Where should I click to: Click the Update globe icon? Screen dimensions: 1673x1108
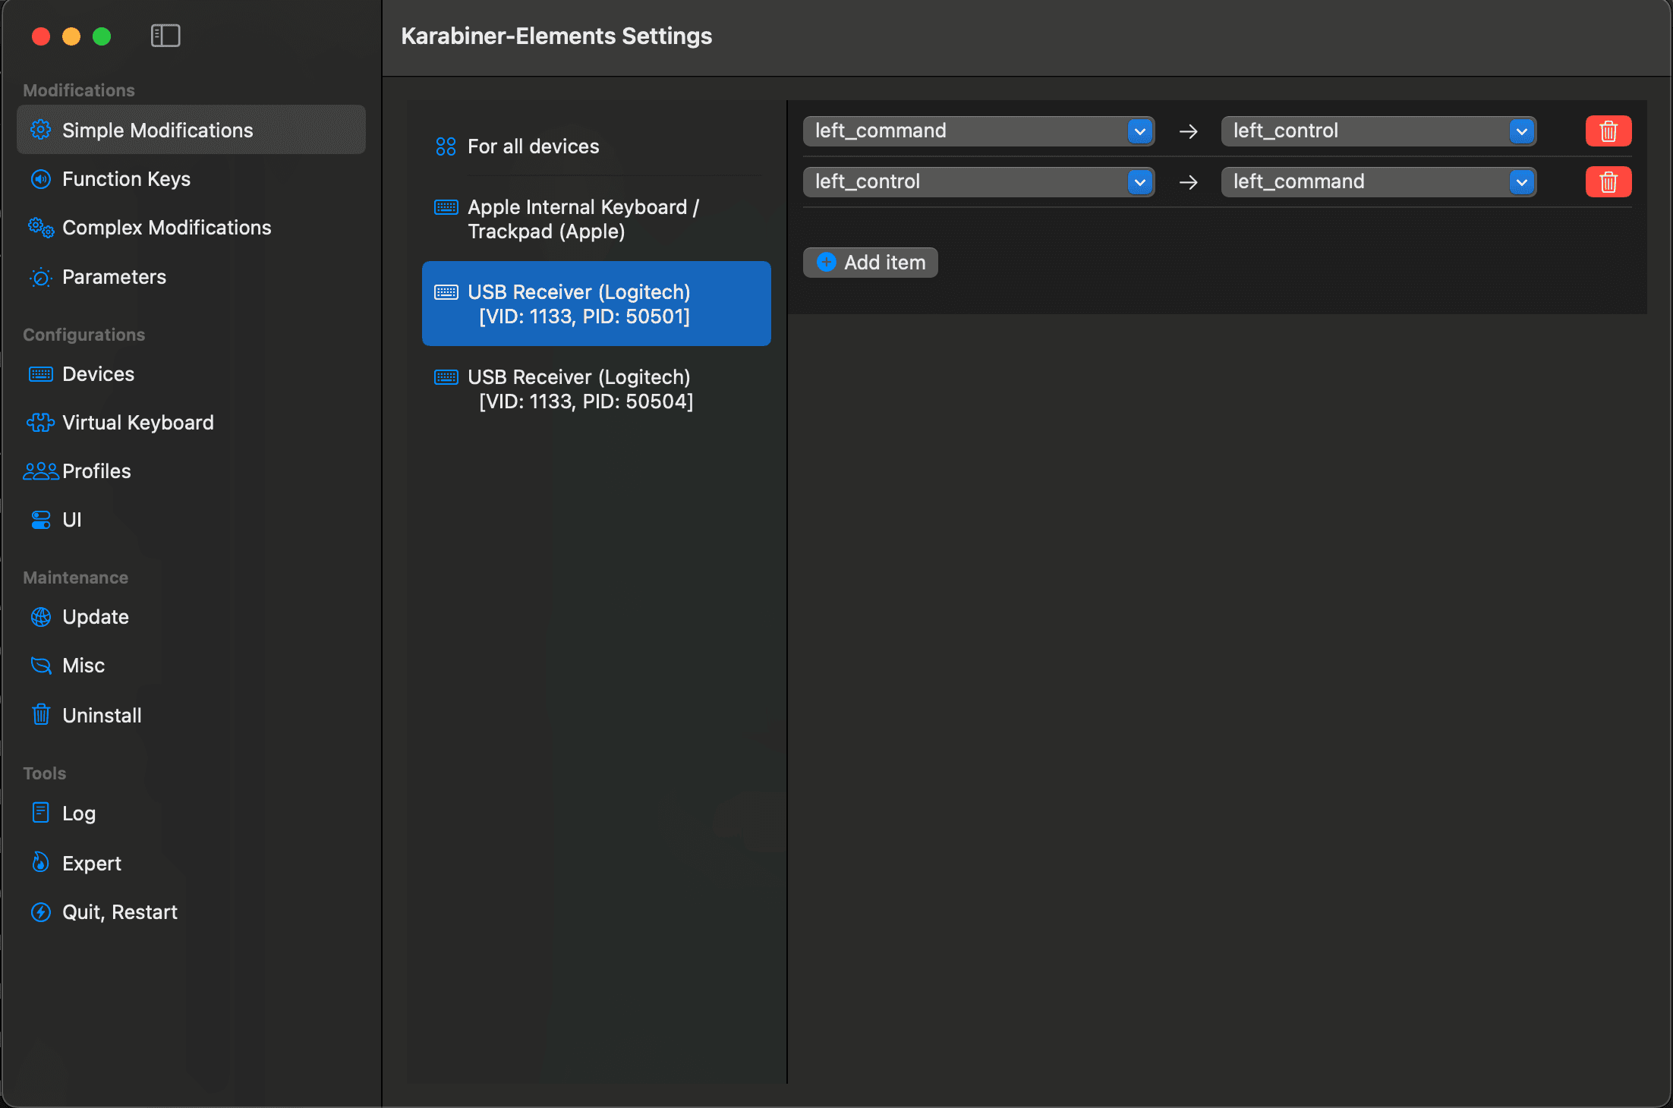tap(41, 617)
